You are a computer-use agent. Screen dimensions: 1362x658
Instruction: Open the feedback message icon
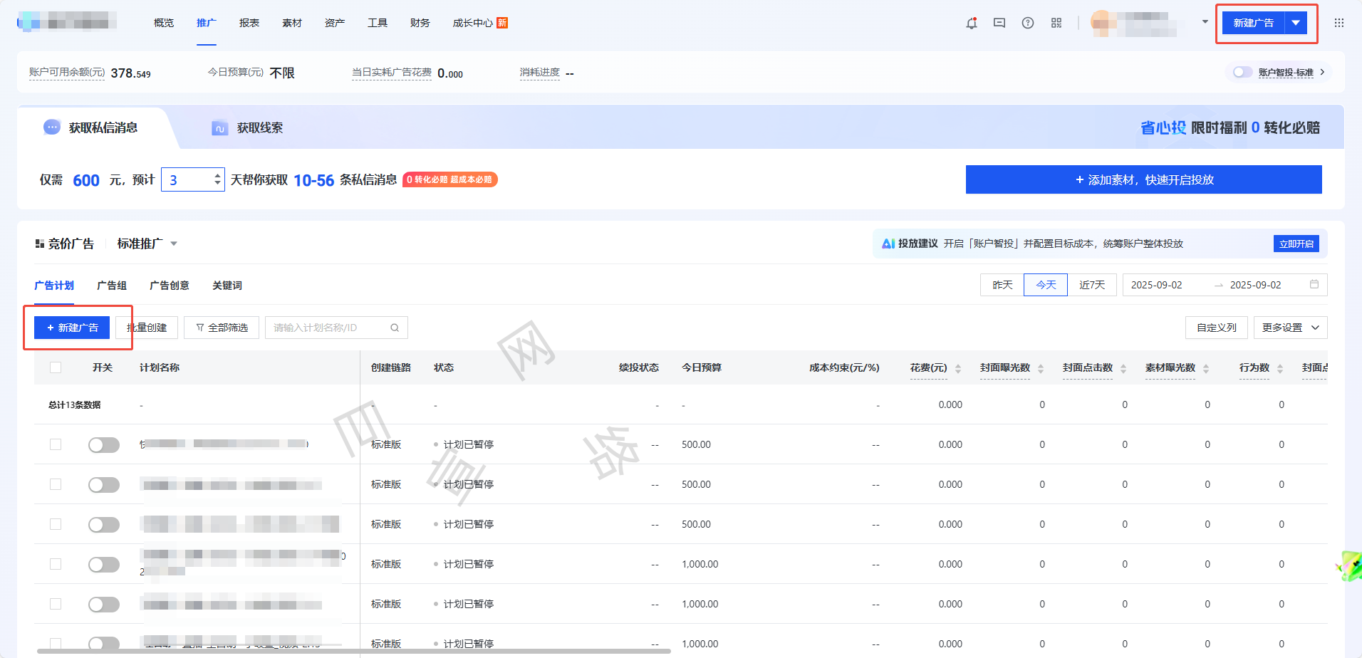pos(999,23)
